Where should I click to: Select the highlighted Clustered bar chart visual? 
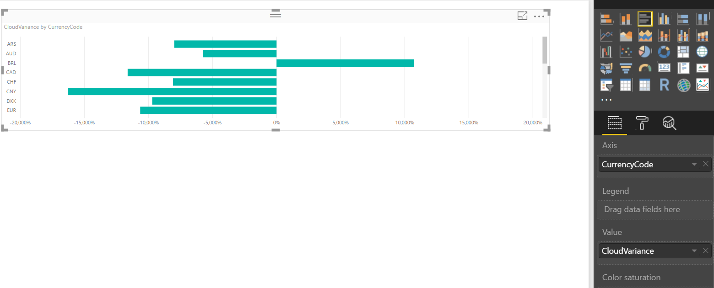click(645, 19)
